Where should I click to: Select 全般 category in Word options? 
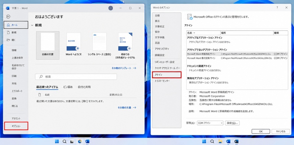tap(157, 15)
